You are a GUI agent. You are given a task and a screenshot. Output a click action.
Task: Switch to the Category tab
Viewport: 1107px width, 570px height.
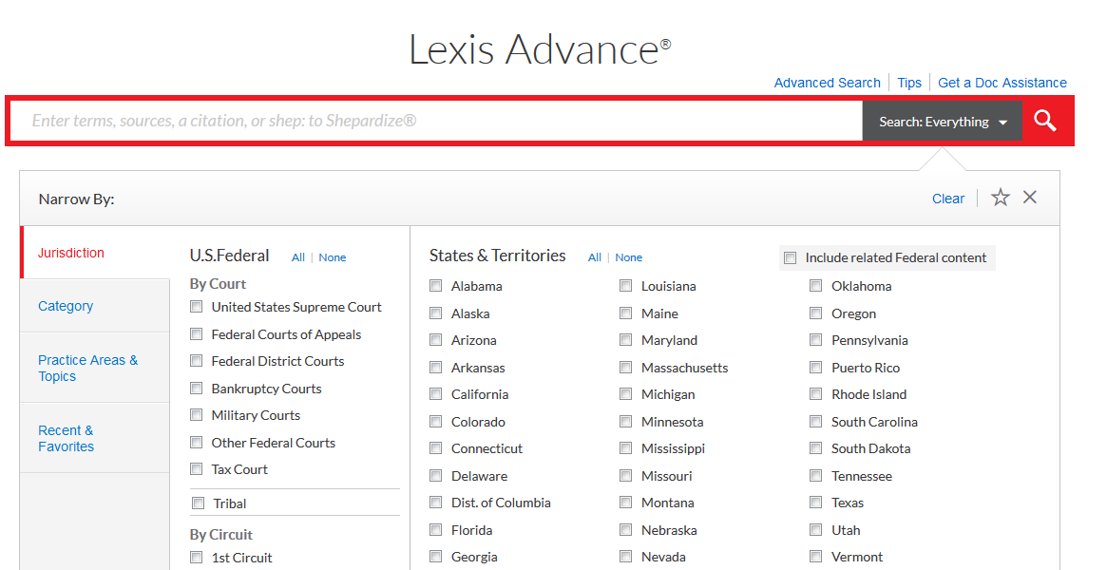(66, 305)
